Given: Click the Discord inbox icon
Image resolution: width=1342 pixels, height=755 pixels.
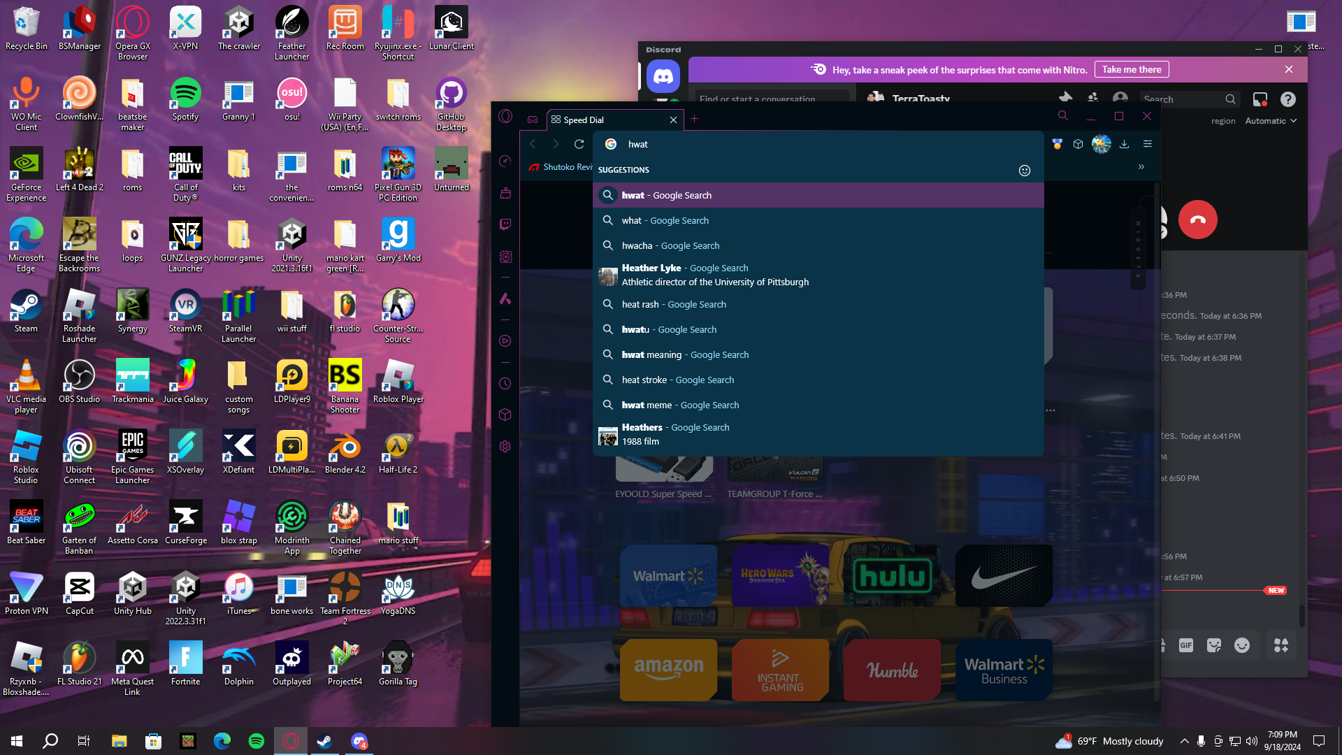Looking at the screenshot, I should tap(1260, 99).
